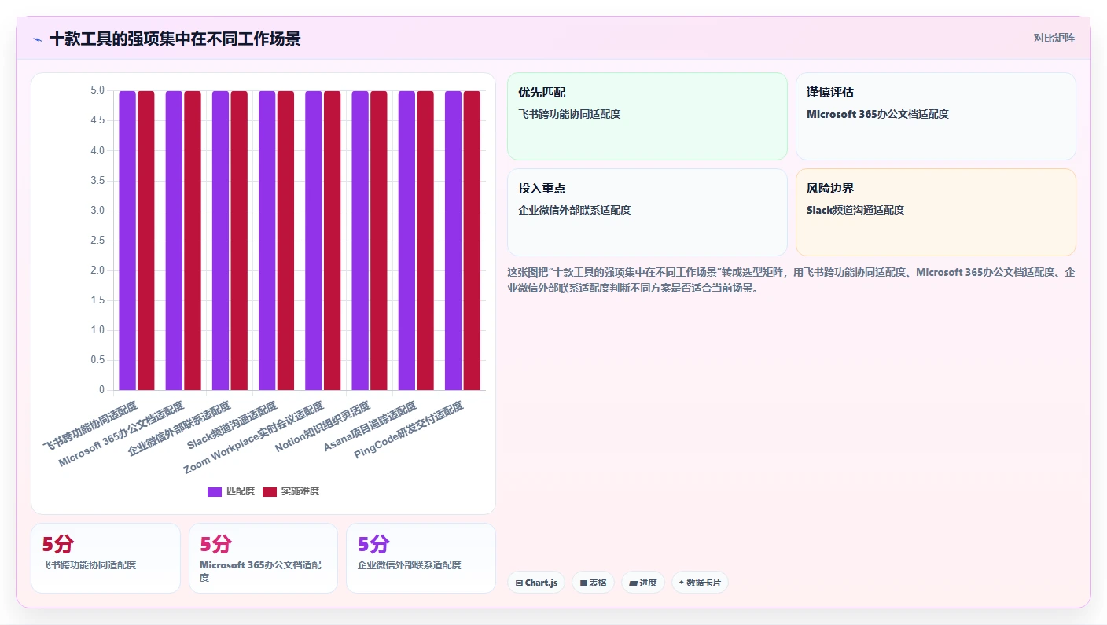Click the Asana项目追踪适配度 x-axis label

click(x=370, y=426)
